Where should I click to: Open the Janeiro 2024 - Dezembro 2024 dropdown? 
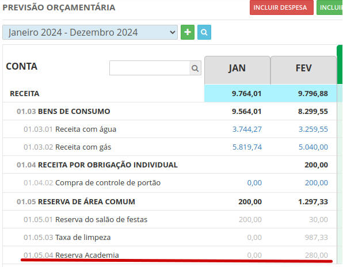90,32
